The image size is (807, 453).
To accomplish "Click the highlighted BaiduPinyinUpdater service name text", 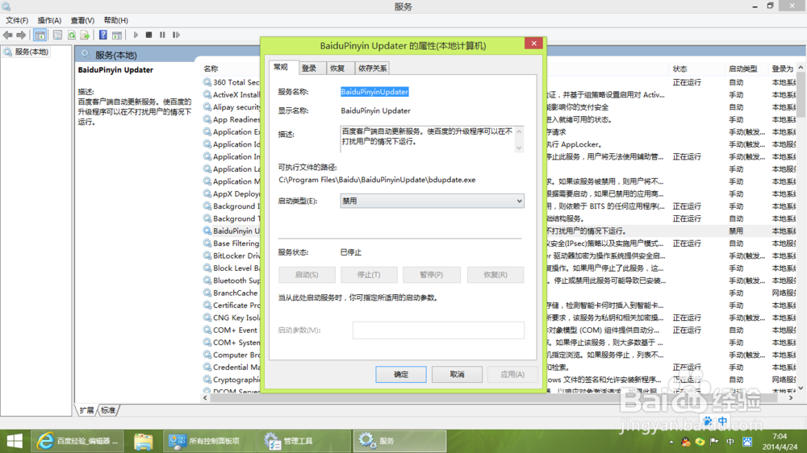I will (x=374, y=92).
